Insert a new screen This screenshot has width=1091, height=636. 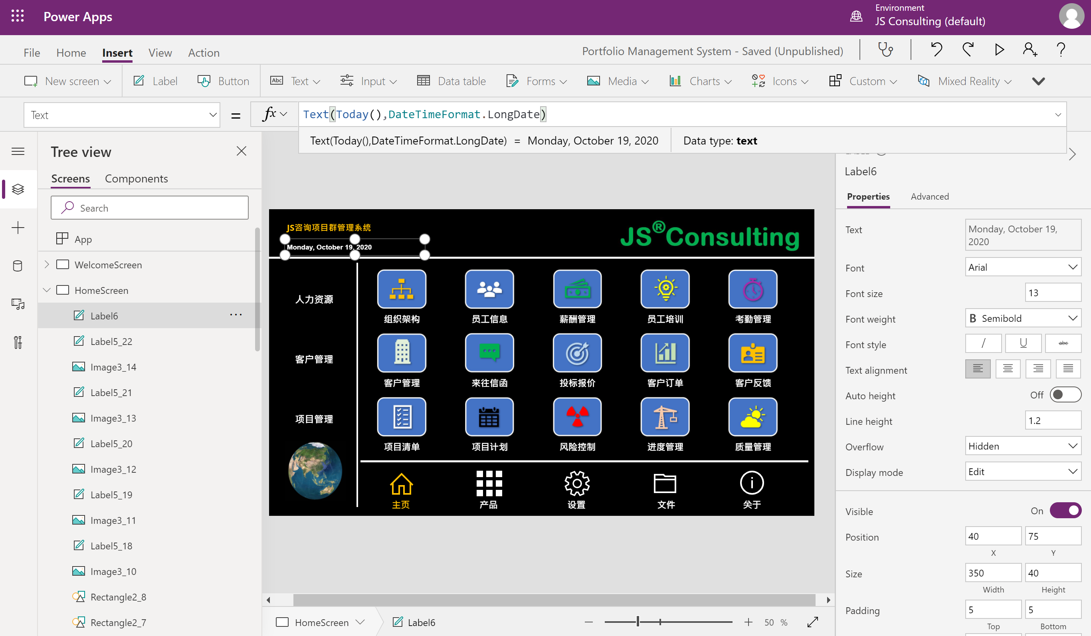pyautogui.click(x=67, y=81)
